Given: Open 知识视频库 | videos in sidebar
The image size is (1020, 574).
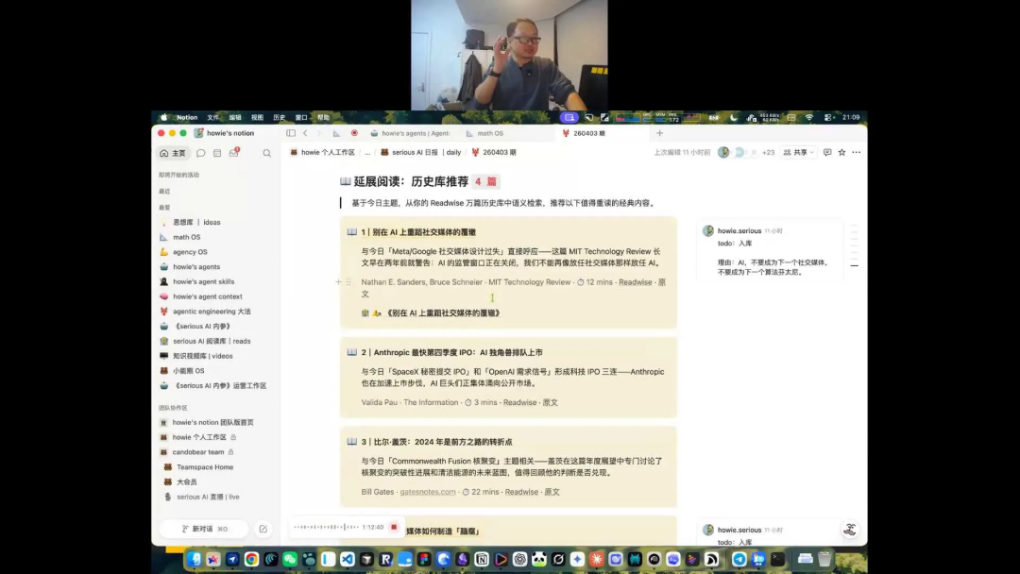Looking at the screenshot, I should click(x=202, y=356).
